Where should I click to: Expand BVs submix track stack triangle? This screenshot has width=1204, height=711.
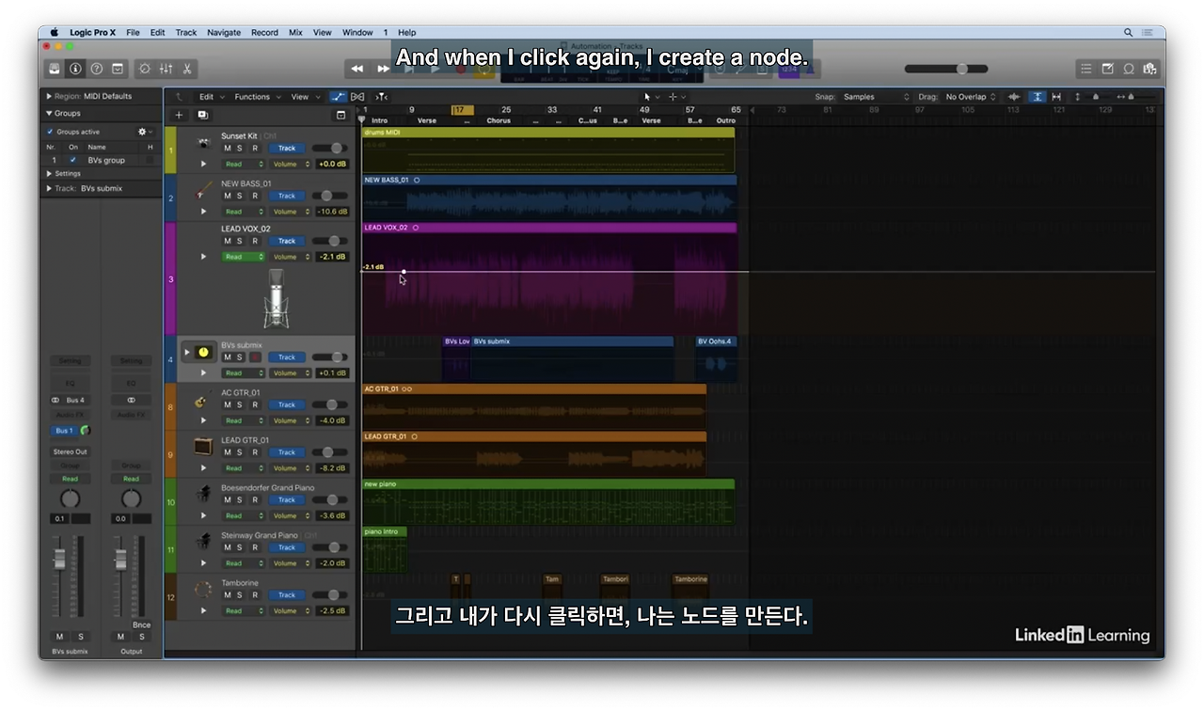coord(186,352)
